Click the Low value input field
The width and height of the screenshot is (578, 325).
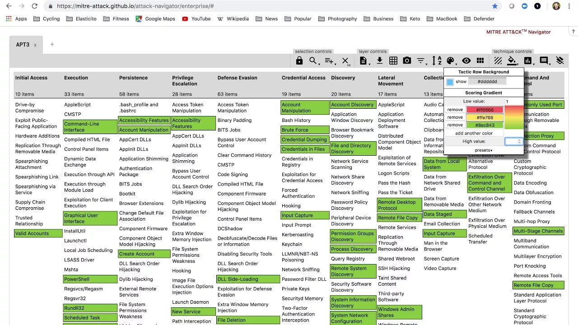coord(513,102)
